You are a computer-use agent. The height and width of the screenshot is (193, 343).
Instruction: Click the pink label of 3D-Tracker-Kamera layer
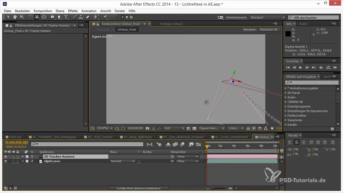[x=27, y=157]
